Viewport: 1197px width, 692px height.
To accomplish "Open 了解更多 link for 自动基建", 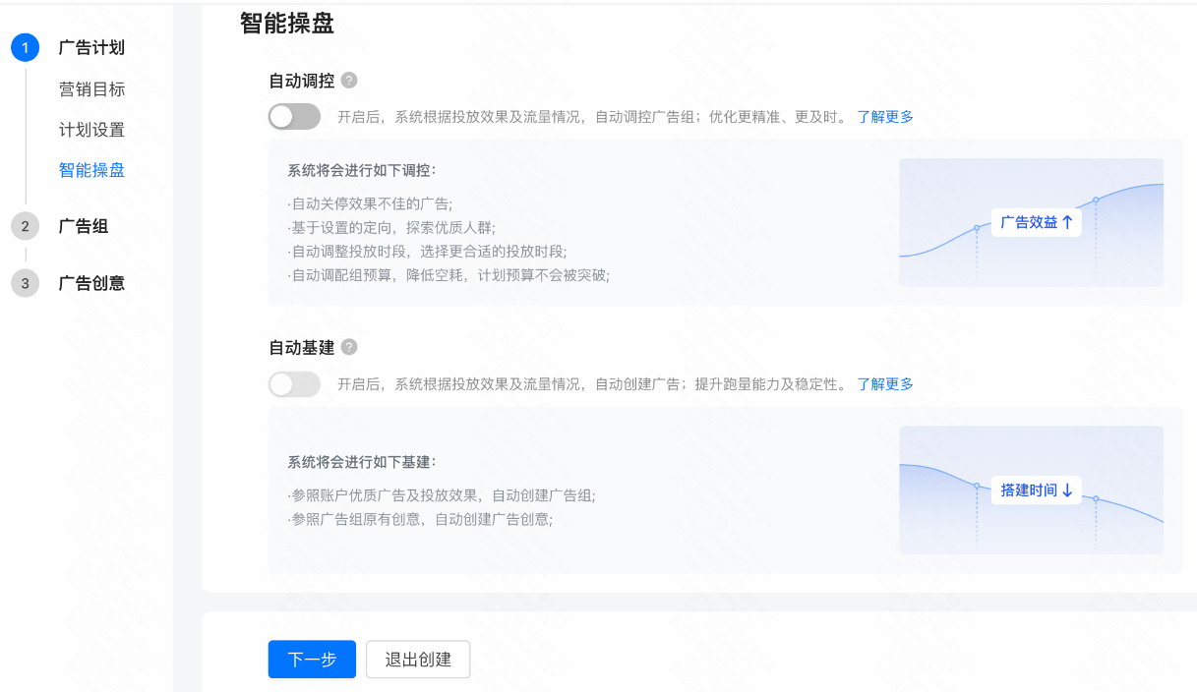I will coord(883,383).
